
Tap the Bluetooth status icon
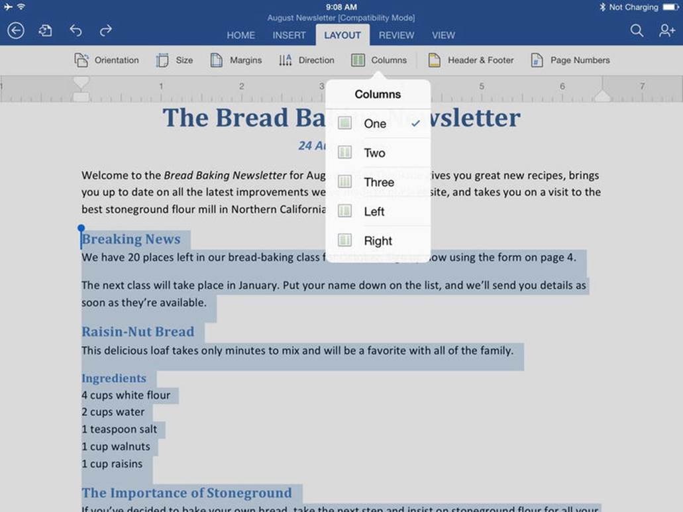pos(602,7)
